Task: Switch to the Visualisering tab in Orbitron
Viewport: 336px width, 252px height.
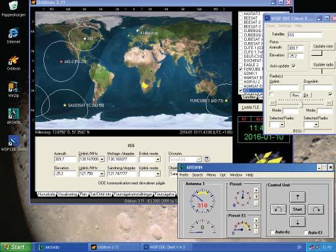Action: coord(67,194)
